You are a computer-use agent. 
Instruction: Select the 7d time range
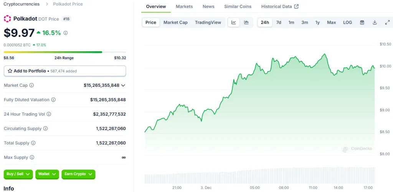(x=279, y=23)
